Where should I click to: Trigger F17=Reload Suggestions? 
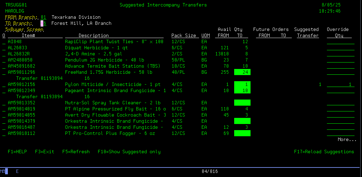(324, 152)
